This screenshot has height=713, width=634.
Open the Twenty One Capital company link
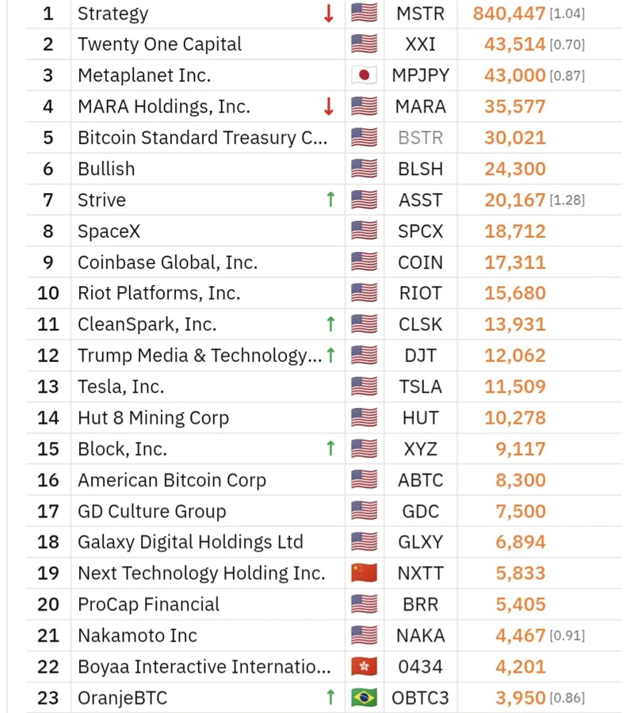click(159, 44)
